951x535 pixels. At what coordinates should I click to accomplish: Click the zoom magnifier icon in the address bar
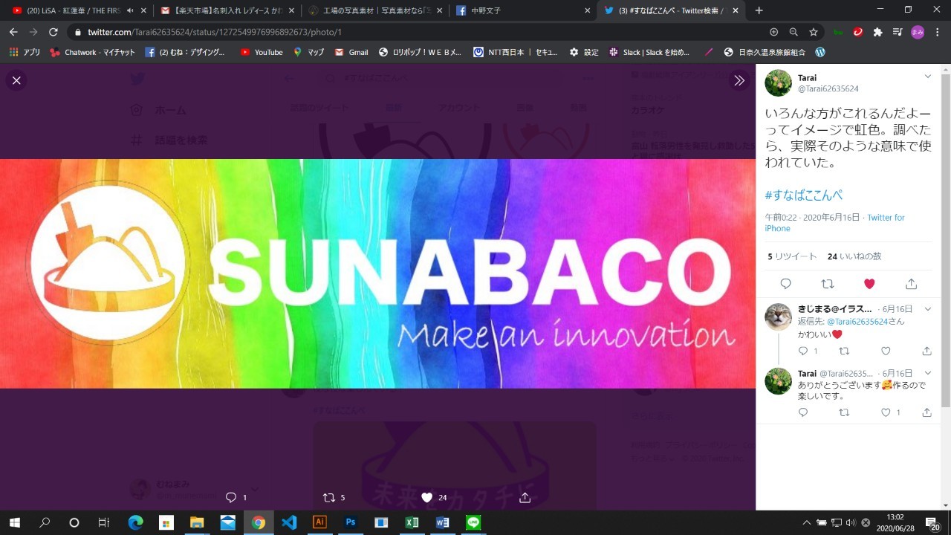click(x=793, y=32)
